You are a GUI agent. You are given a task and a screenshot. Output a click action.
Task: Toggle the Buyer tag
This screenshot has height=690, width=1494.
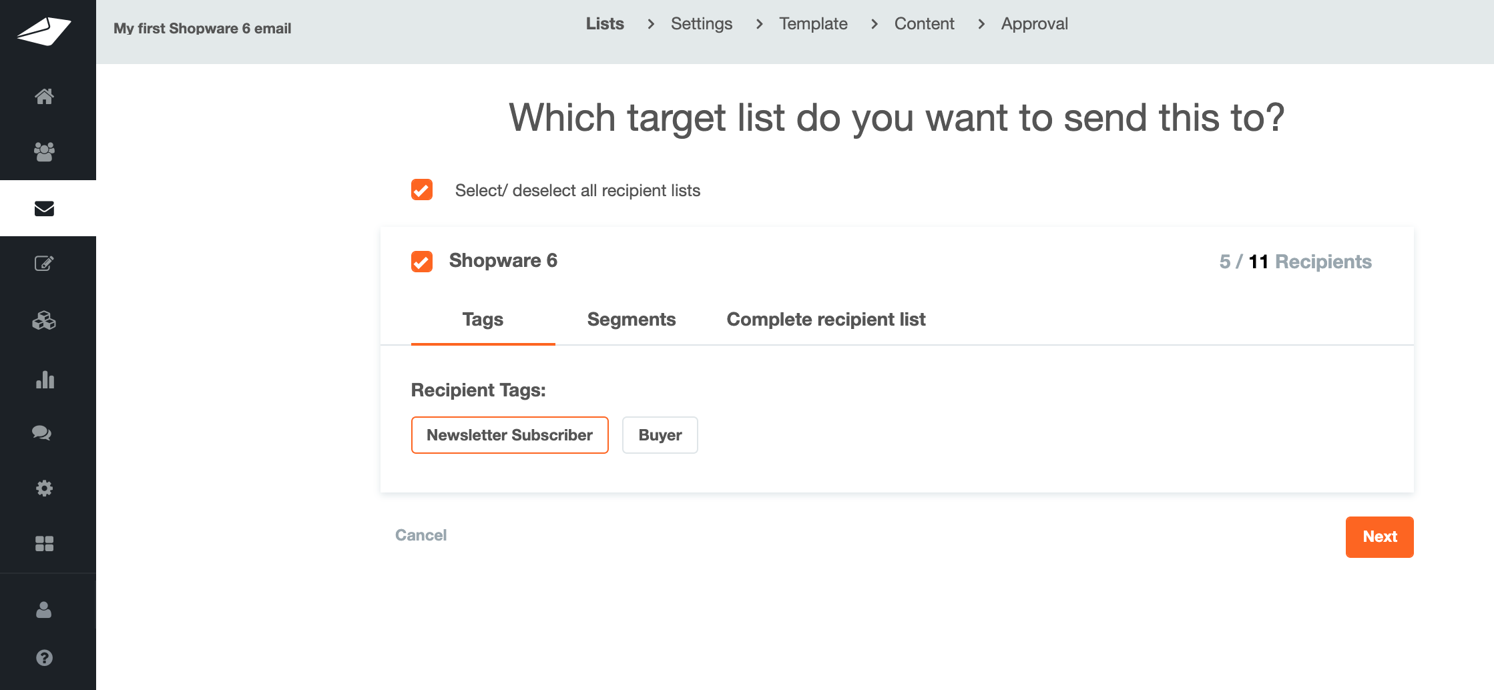(x=660, y=435)
